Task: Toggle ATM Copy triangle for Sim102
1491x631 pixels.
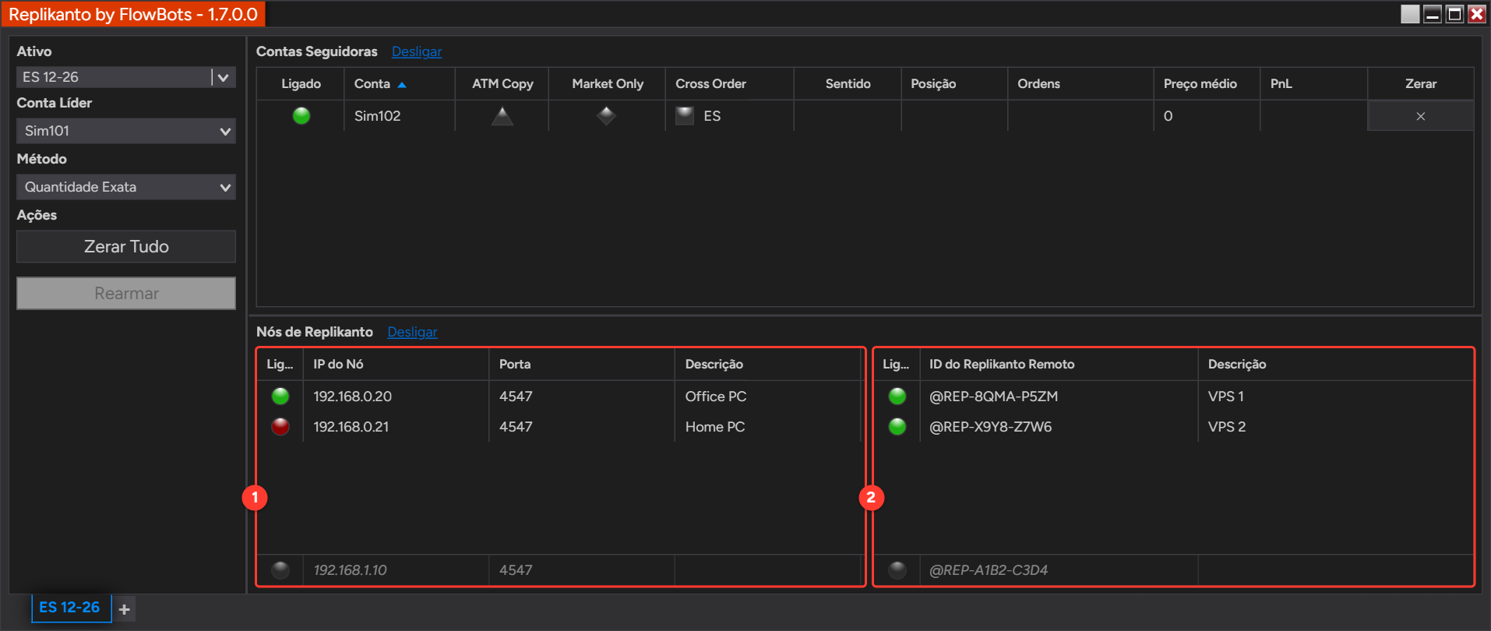Action: click(x=502, y=116)
